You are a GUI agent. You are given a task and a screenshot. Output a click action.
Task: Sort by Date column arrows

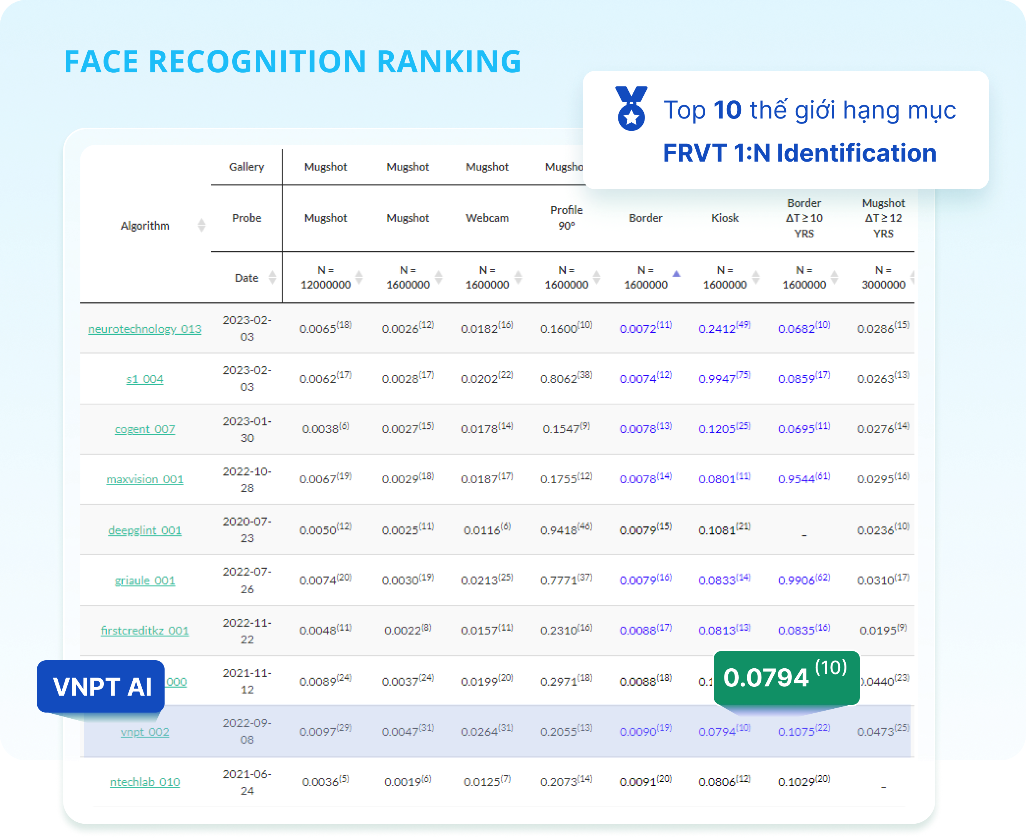273,277
